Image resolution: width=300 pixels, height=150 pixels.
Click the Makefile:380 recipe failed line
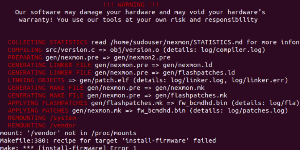(x=108, y=141)
